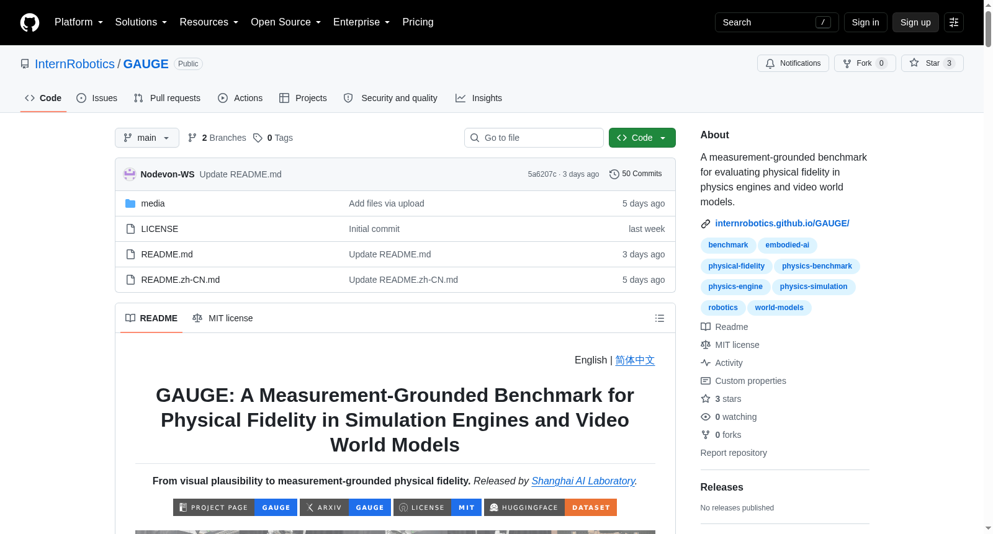Select the embodied-ai topic tag
This screenshot has width=993, height=534.
click(x=788, y=245)
